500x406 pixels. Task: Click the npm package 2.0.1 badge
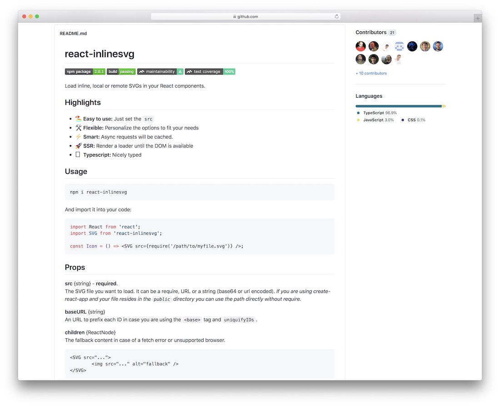pyautogui.click(x=85, y=71)
